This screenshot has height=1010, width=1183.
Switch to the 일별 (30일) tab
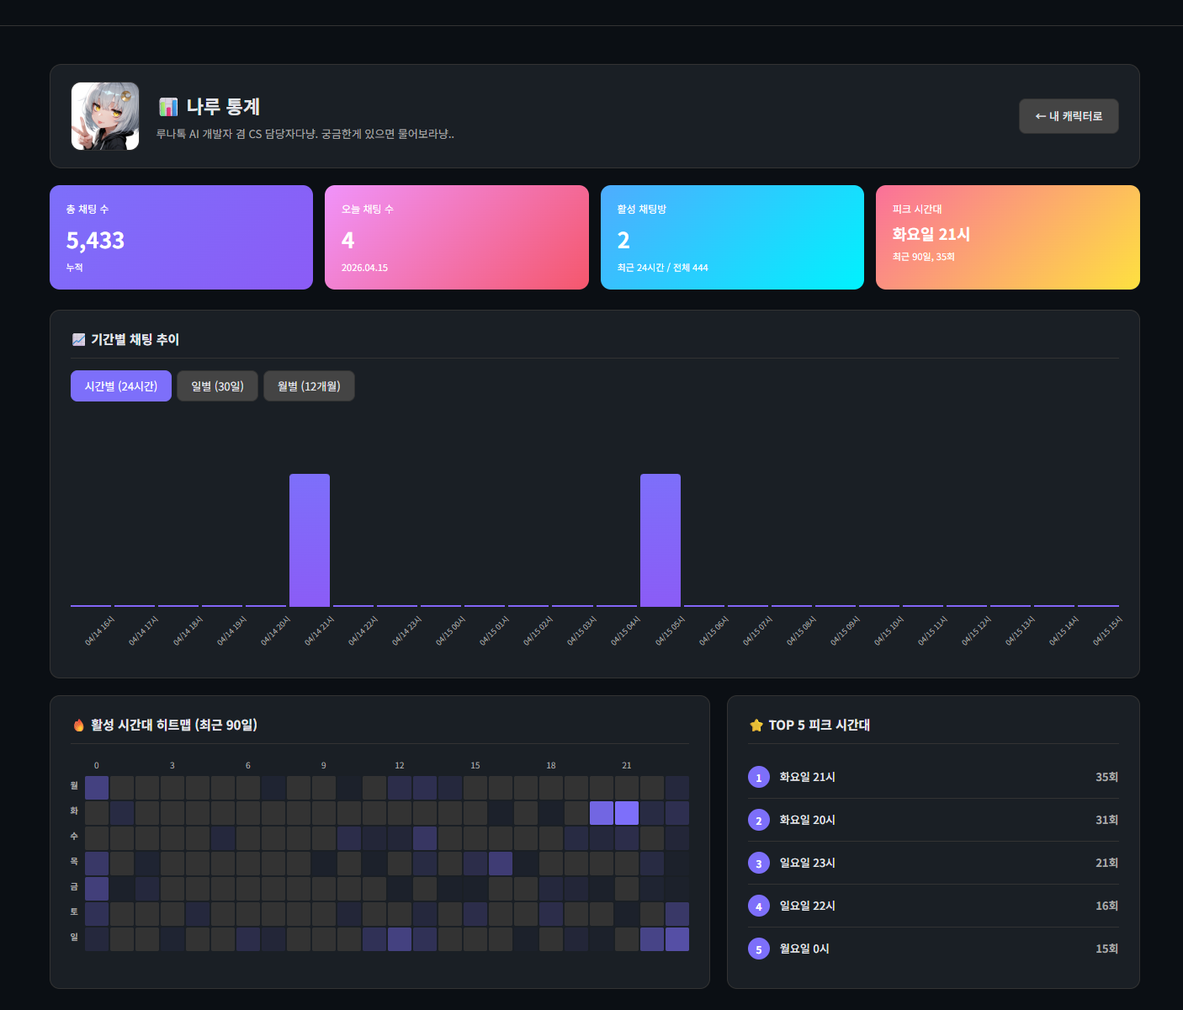pyautogui.click(x=217, y=386)
